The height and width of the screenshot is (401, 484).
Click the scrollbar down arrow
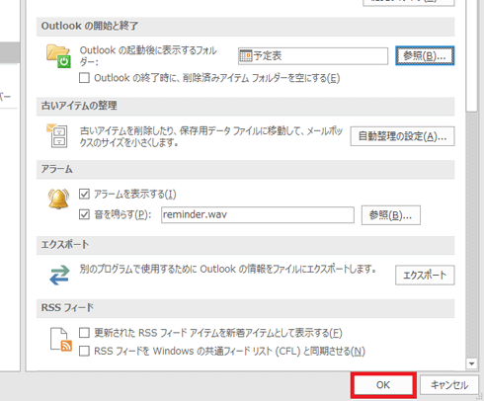click(472, 363)
